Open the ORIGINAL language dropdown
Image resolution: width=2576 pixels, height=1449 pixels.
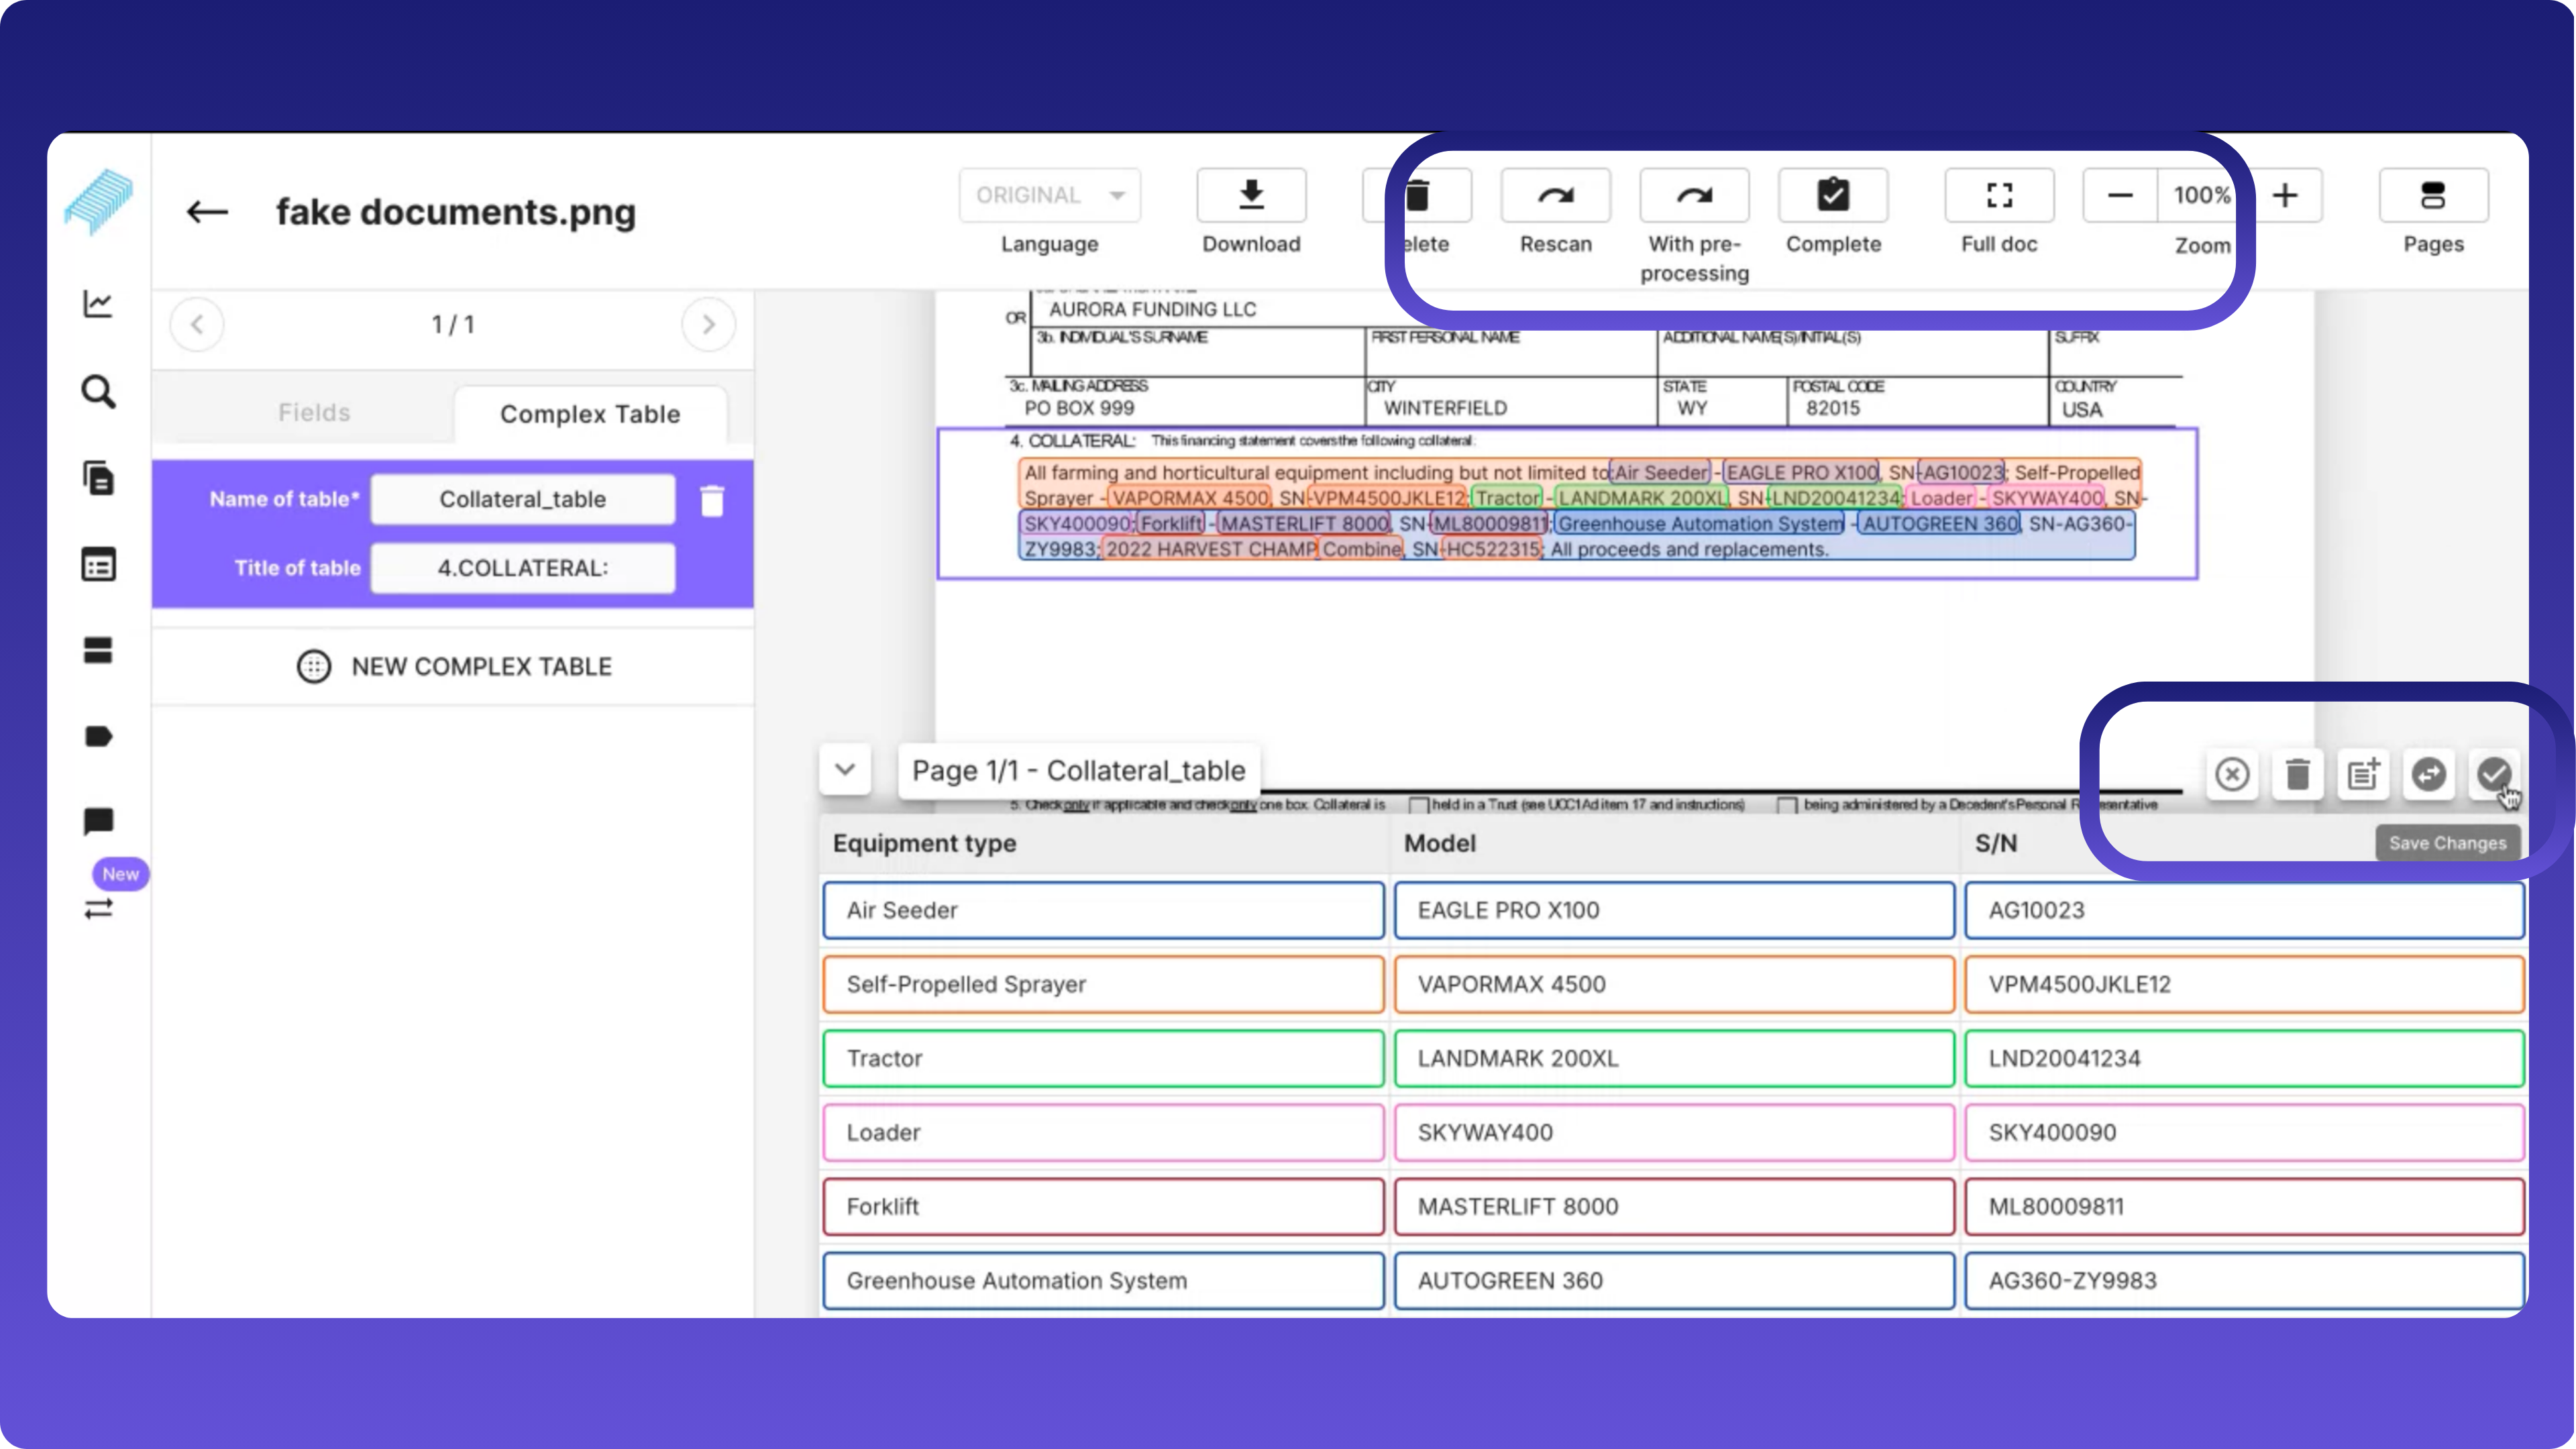click(1049, 195)
